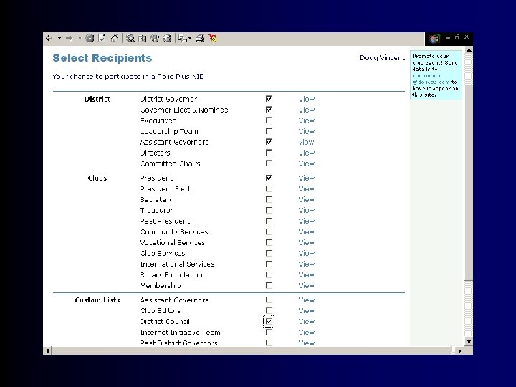Check Custom Lists Assistant Governors checkbox
516x387 pixels.
coord(269,300)
